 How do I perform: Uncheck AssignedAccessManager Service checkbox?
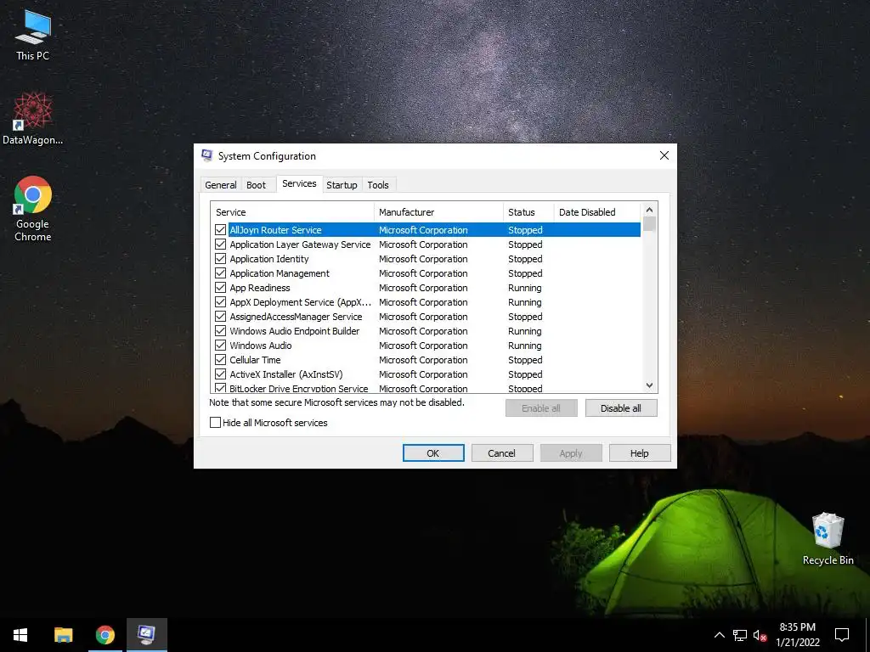coord(220,316)
